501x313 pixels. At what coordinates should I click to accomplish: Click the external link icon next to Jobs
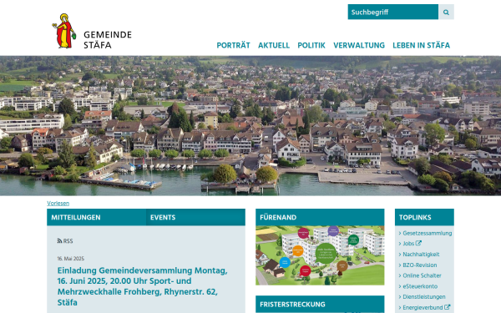(x=418, y=244)
